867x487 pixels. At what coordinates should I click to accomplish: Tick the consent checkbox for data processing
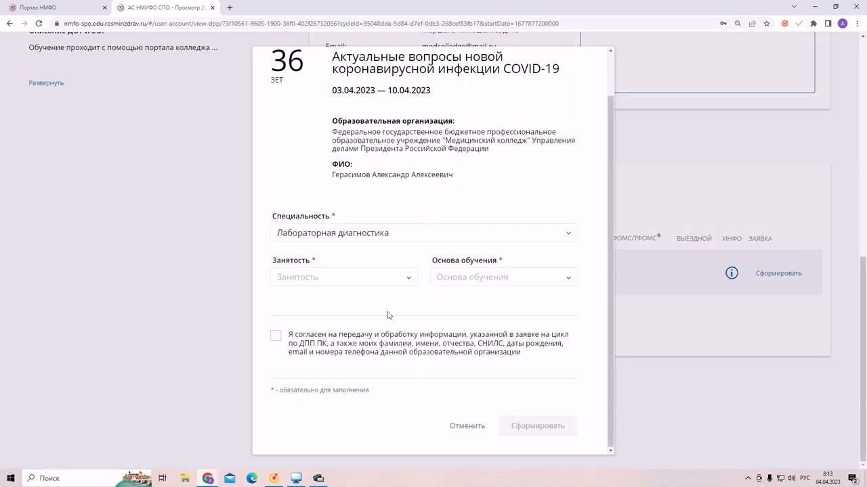coord(276,335)
